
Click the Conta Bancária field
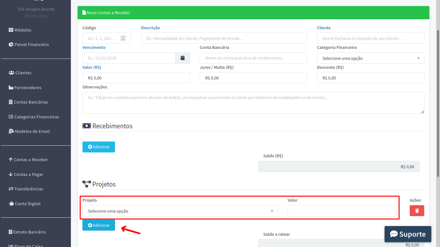pos(253,58)
